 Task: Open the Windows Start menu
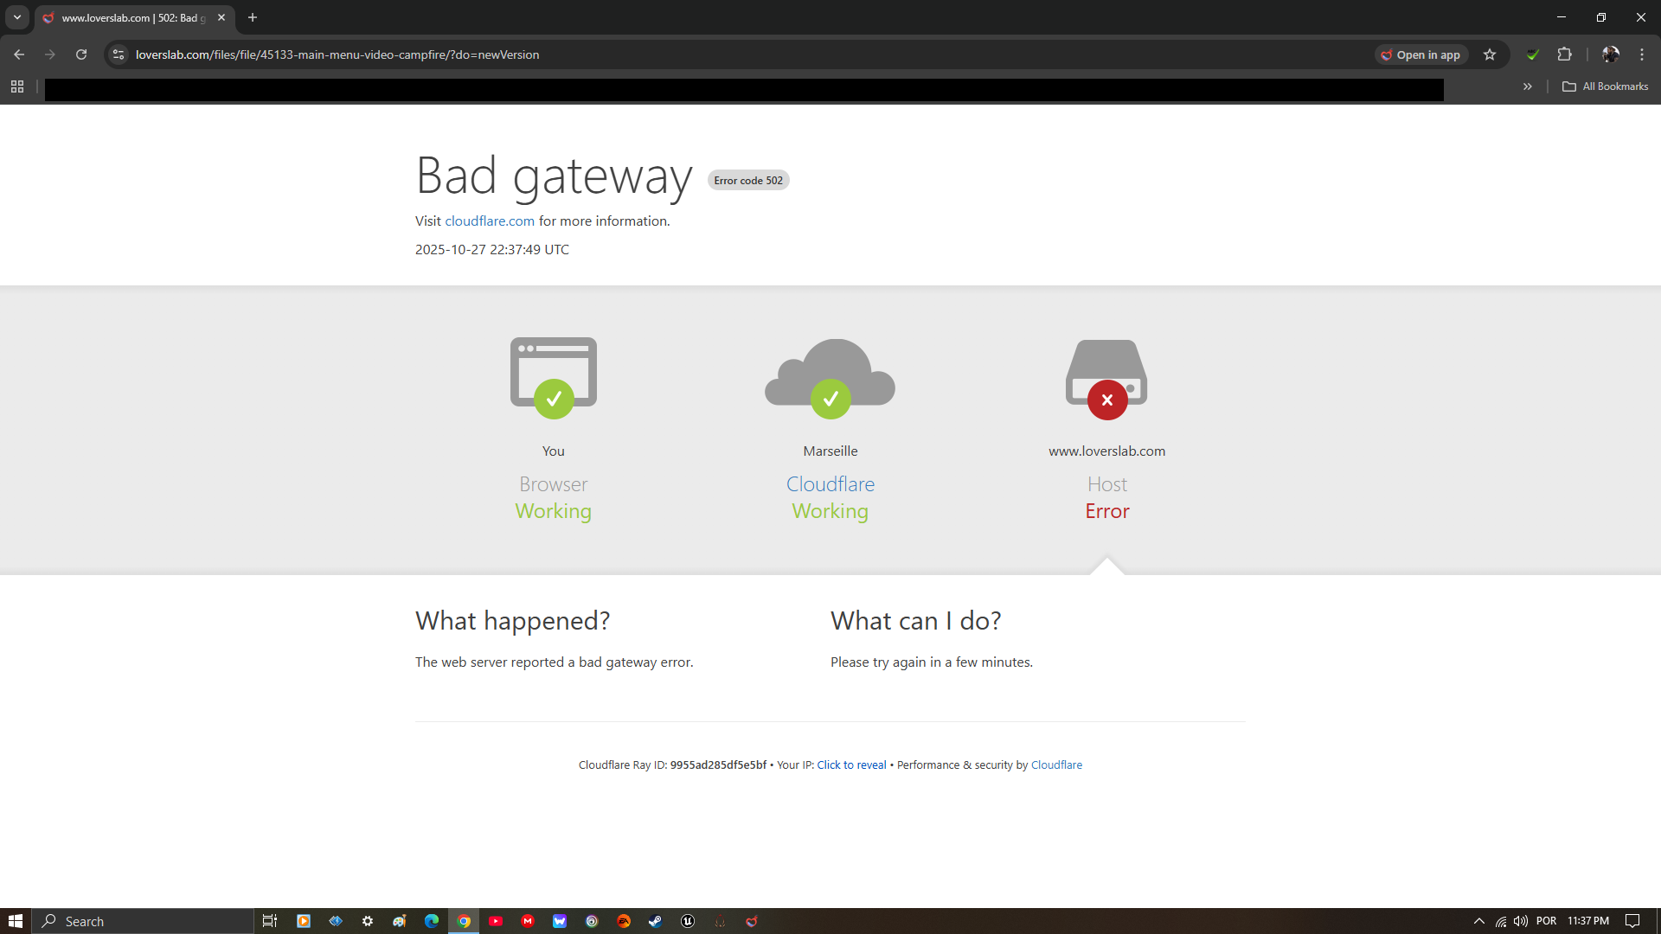coord(16,921)
